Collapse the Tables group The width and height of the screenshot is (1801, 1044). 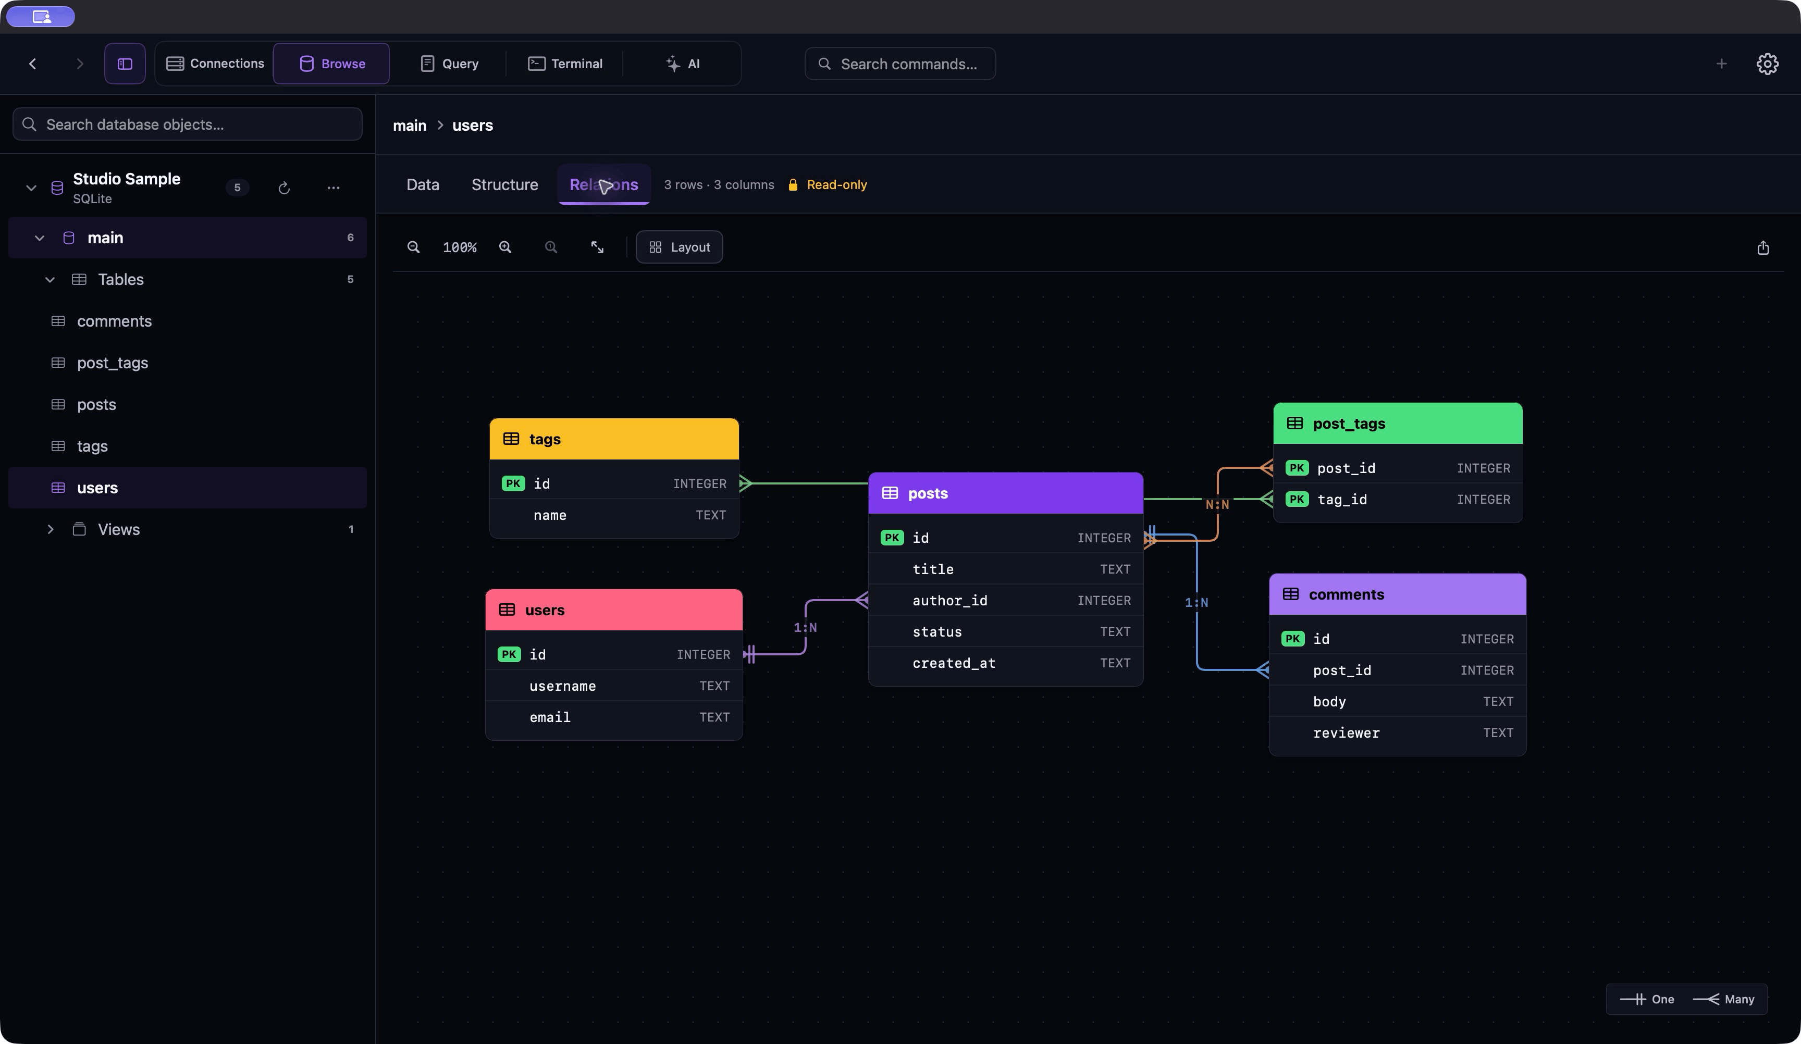(x=50, y=279)
